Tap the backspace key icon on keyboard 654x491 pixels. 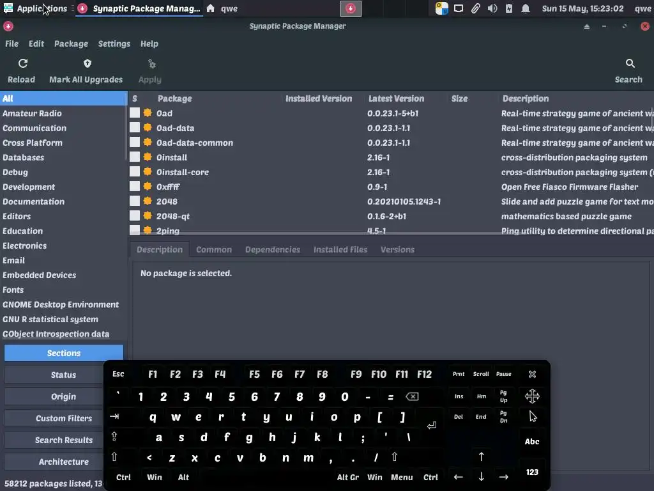412,396
